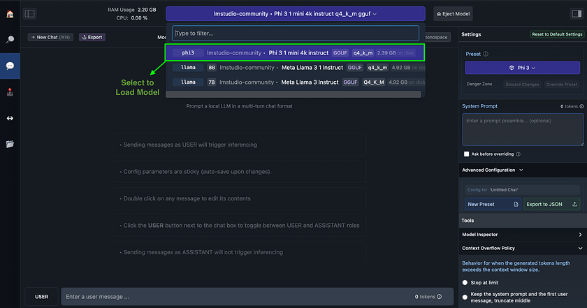Focus the System Prompt preamble box
The width and height of the screenshot is (587, 308).
(x=523, y=129)
